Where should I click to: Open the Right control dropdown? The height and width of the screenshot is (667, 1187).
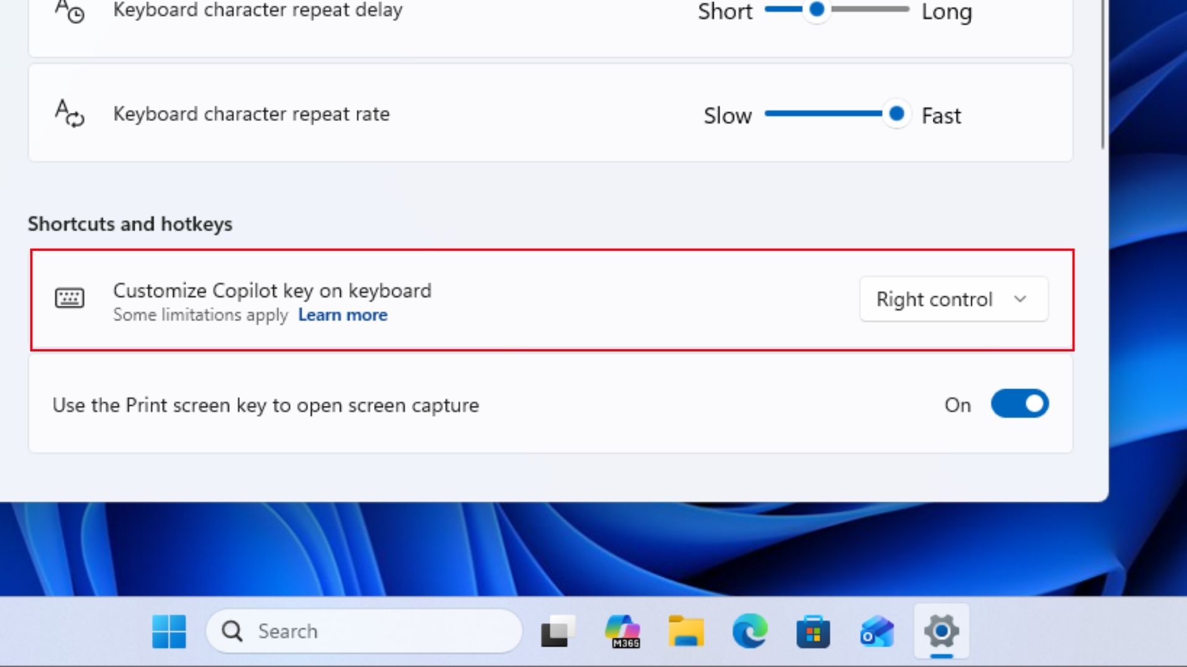pos(954,299)
